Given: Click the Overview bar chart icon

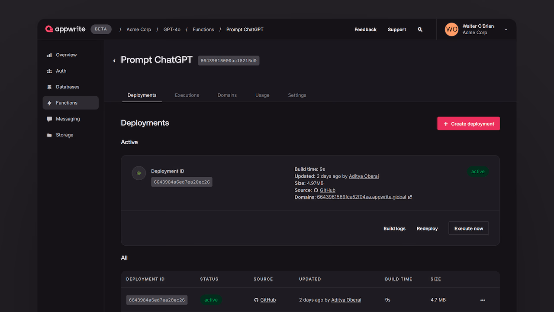Looking at the screenshot, I should [49, 55].
